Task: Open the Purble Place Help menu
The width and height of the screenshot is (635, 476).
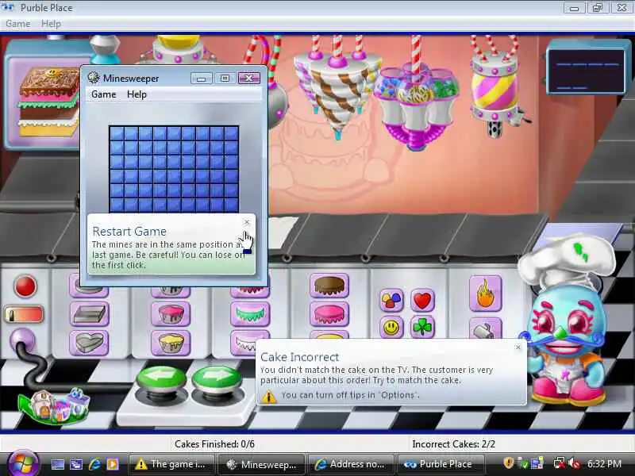Action: (51, 24)
